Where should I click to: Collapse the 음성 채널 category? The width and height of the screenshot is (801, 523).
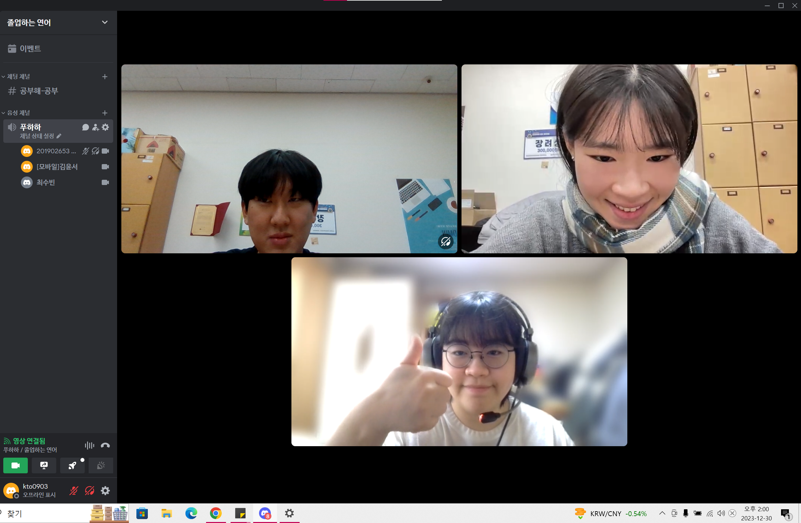(x=18, y=113)
